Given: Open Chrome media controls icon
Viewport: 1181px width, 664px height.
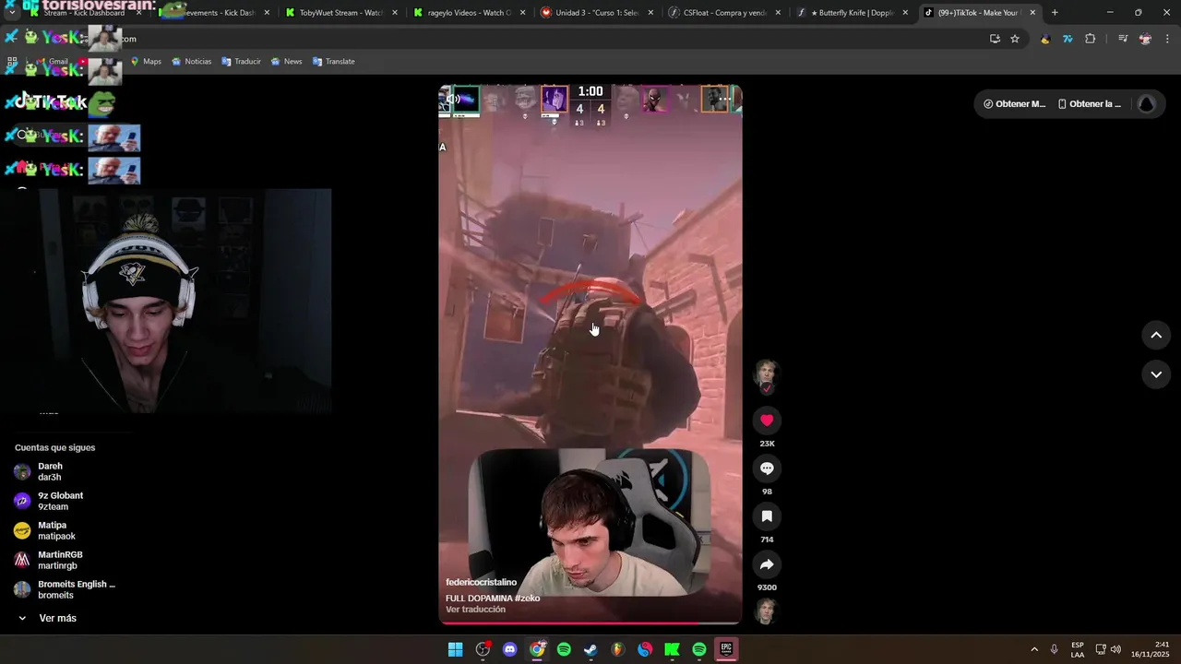Looking at the screenshot, I should coord(1123,39).
